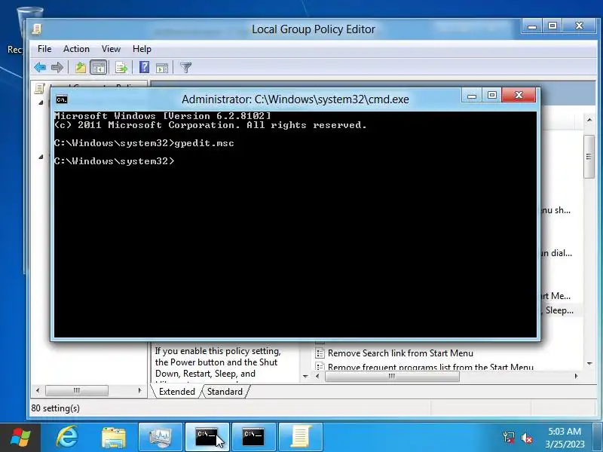Click the 80 setting(s) status text

(x=55, y=408)
